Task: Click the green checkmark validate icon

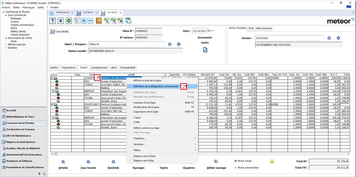Action: (x=69, y=21)
